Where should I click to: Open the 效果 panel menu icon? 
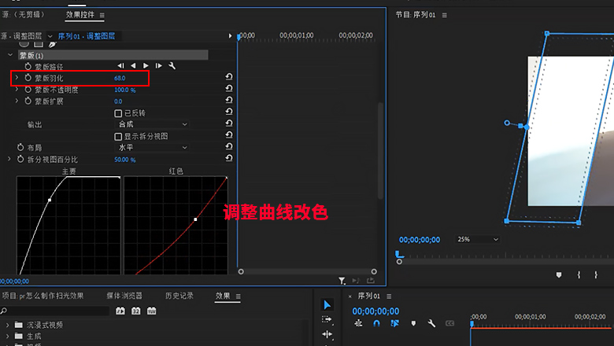238,296
